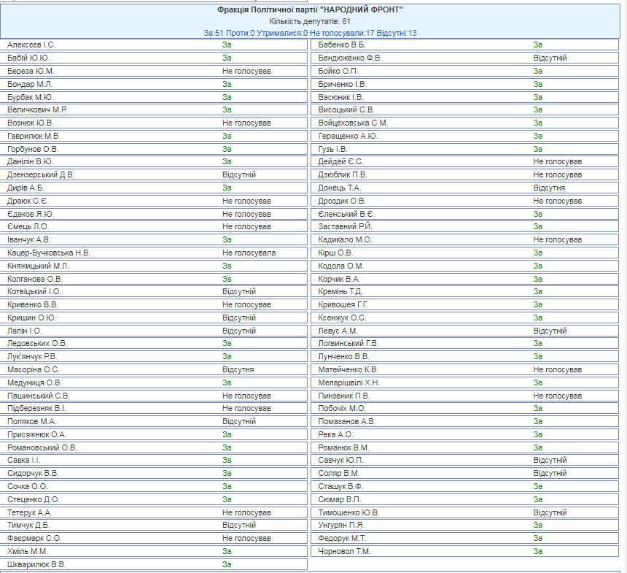Click the "Відсутня" status for Масоріна О.С.
The height and width of the screenshot is (573, 627).
click(x=238, y=369)
